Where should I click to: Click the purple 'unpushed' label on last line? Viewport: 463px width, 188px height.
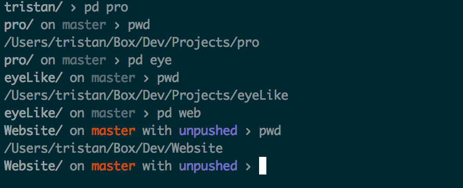pos(208,167)
